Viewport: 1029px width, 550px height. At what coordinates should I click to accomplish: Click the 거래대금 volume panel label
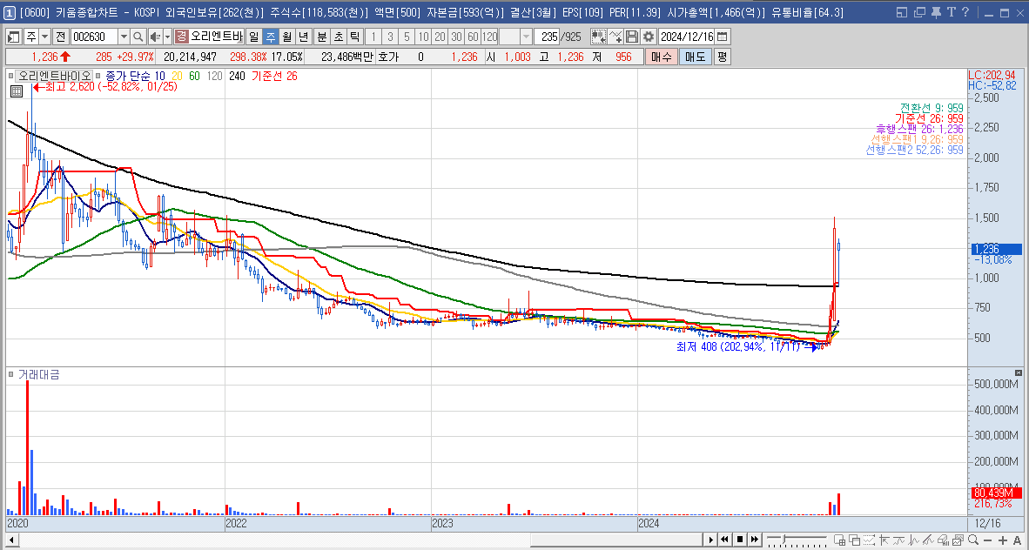coord(38,375)
